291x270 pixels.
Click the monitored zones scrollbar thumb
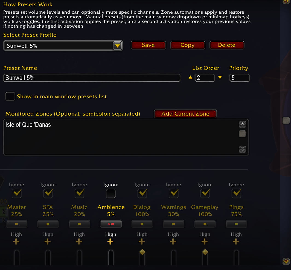click(x=242, y=134)
